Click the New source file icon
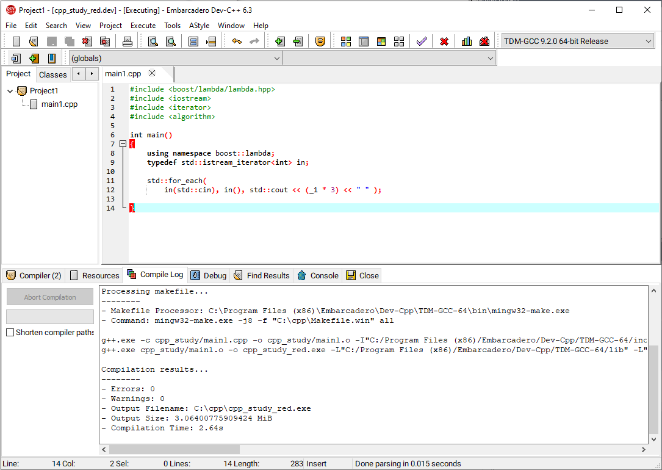The width and height of the screenshot is (662, 470). (x=16, y=42)
